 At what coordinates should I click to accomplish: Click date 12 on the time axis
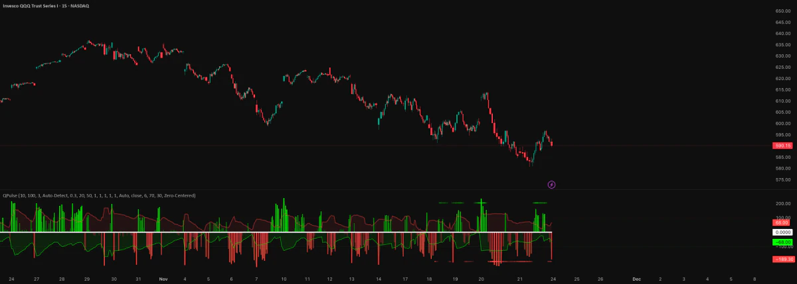tap(330, 279)
